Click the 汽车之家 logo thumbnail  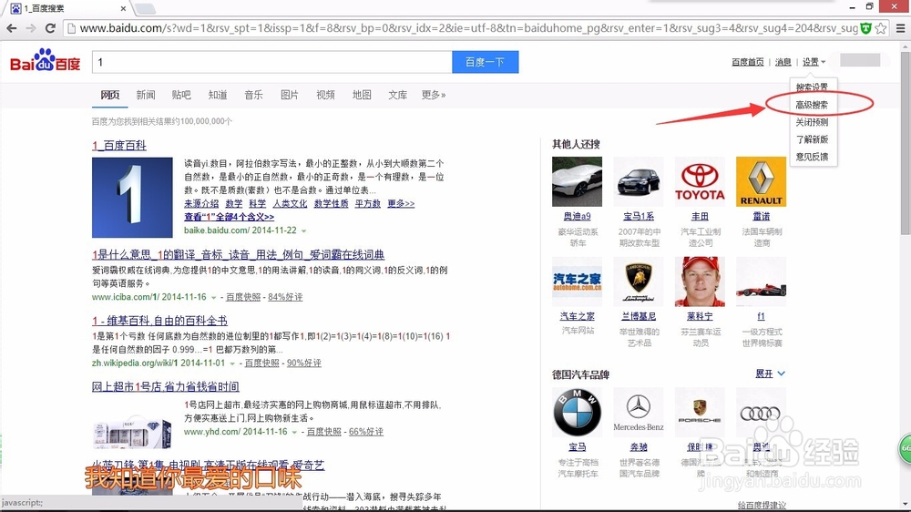pyautogui.click(x=577, y=282)
